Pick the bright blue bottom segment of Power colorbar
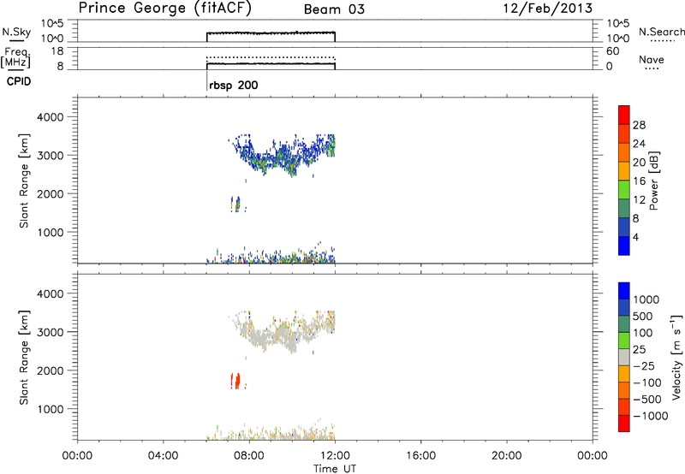Screen dimensions: 685x474 coord(624,246)
